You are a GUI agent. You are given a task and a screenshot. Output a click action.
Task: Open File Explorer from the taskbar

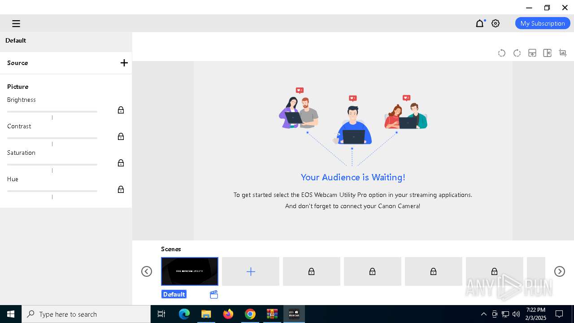click(206, 314)
